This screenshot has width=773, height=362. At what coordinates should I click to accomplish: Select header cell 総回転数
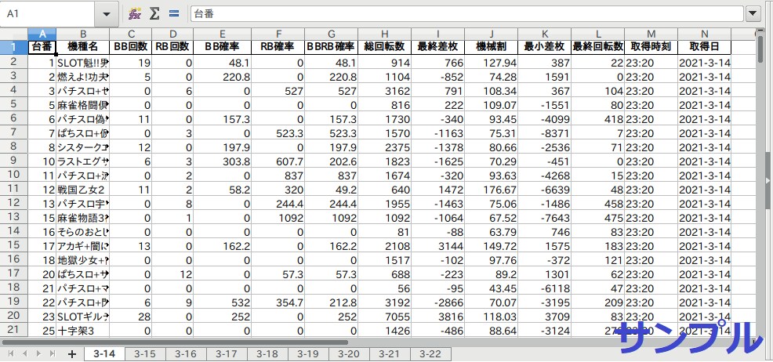[x=384, y=47]
